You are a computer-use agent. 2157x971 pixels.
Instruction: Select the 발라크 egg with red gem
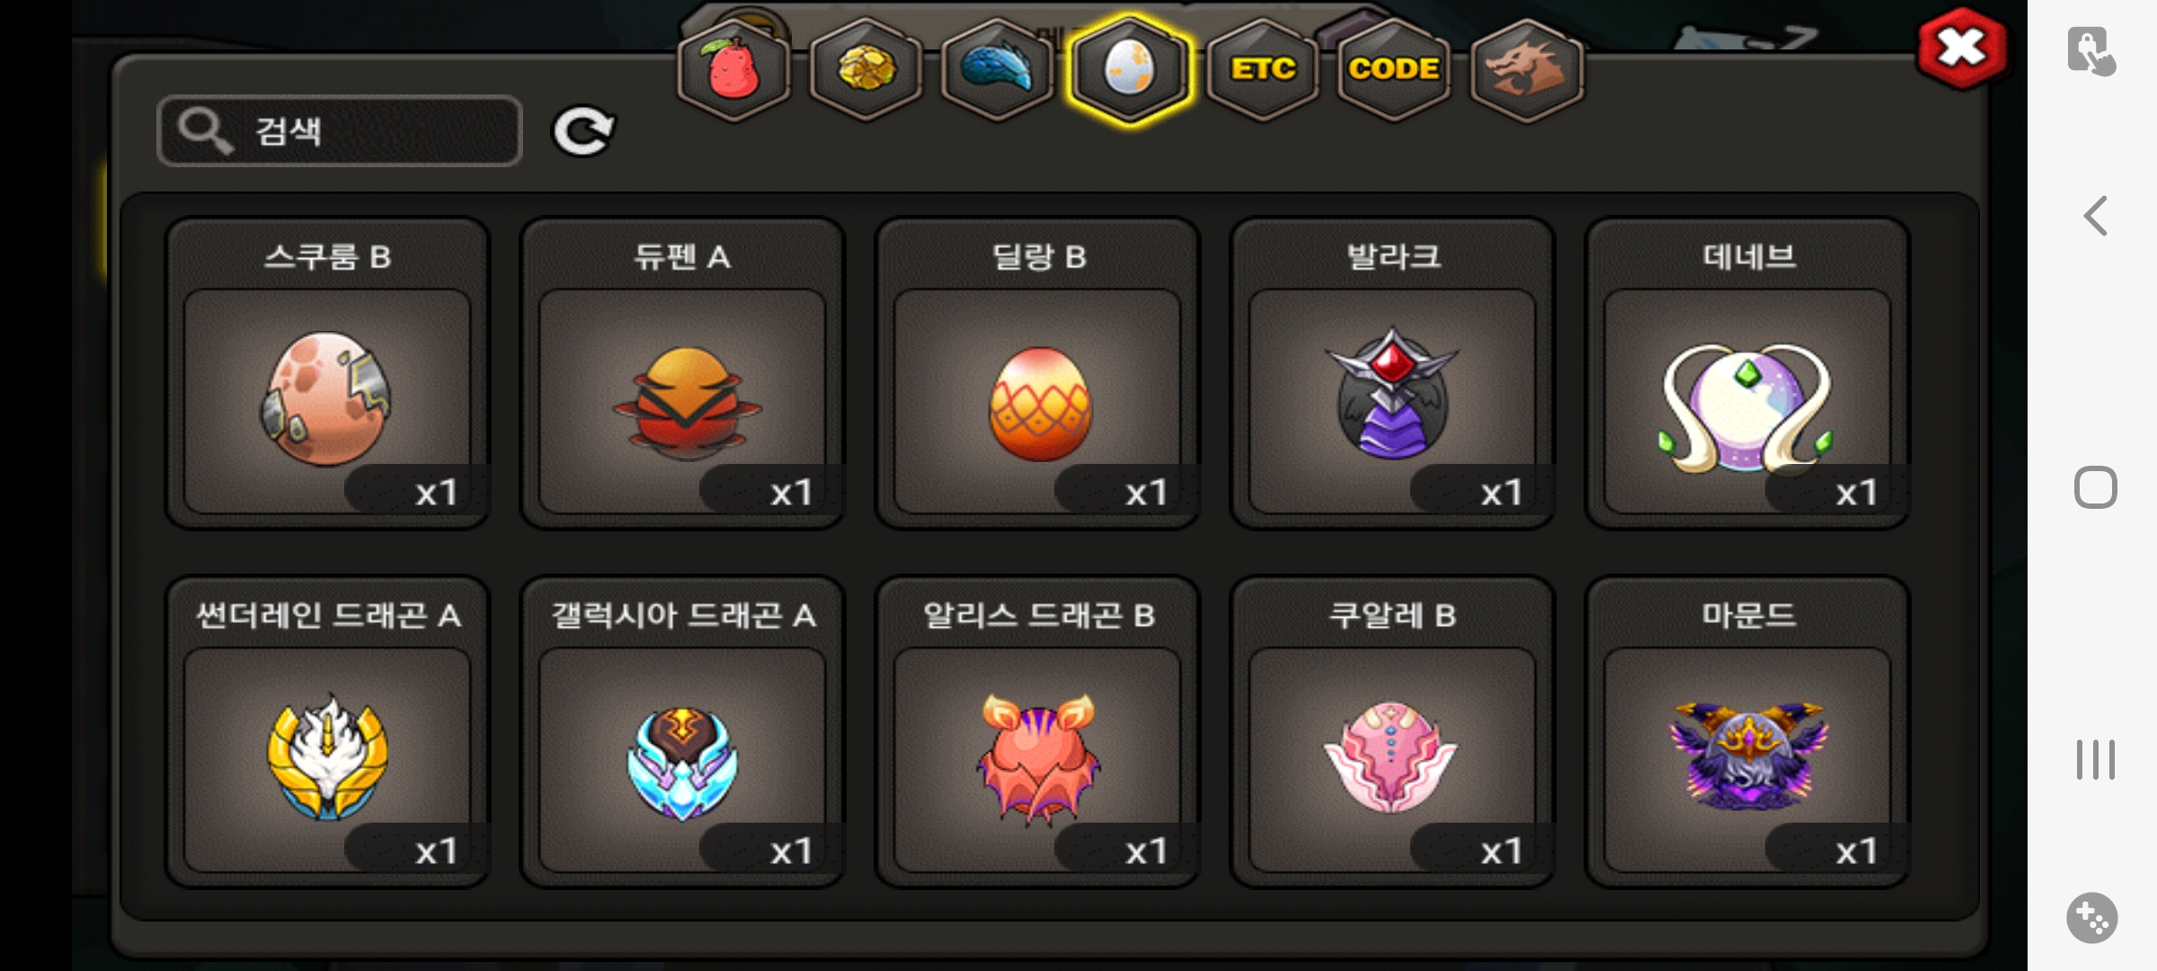(1393, 373)
